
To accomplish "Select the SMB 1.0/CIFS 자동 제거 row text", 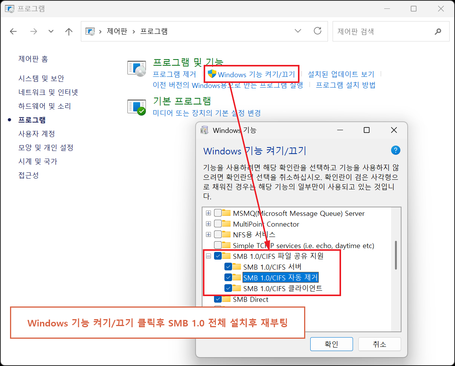I will (x=281, y=278).
